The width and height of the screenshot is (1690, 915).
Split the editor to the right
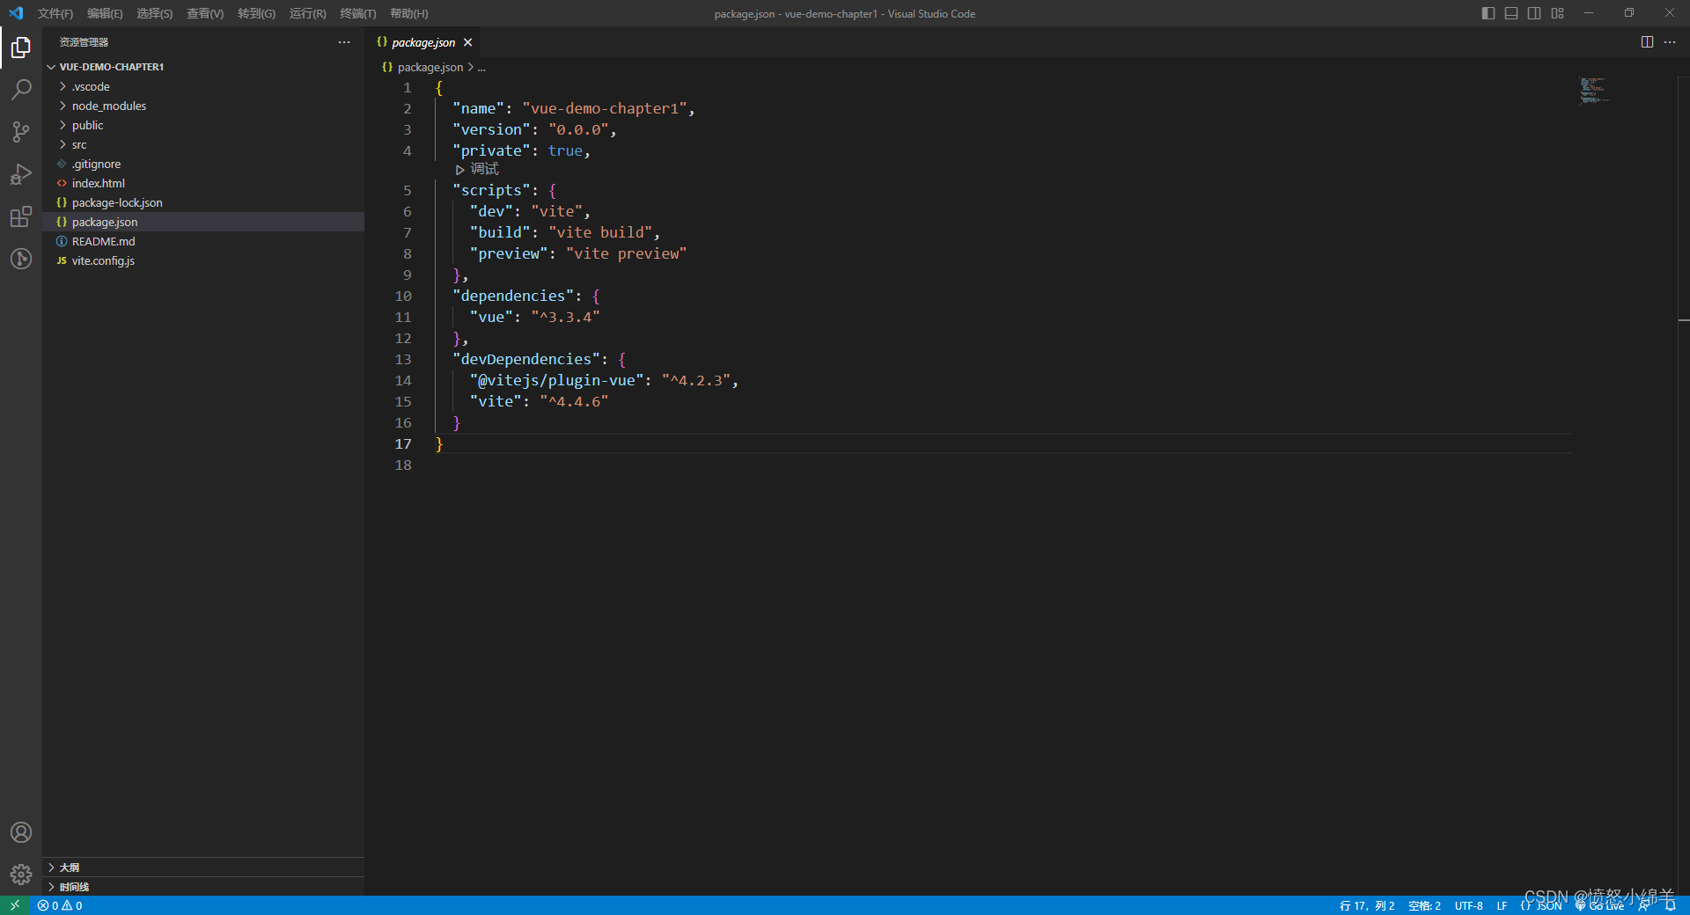click(1647, 42)
